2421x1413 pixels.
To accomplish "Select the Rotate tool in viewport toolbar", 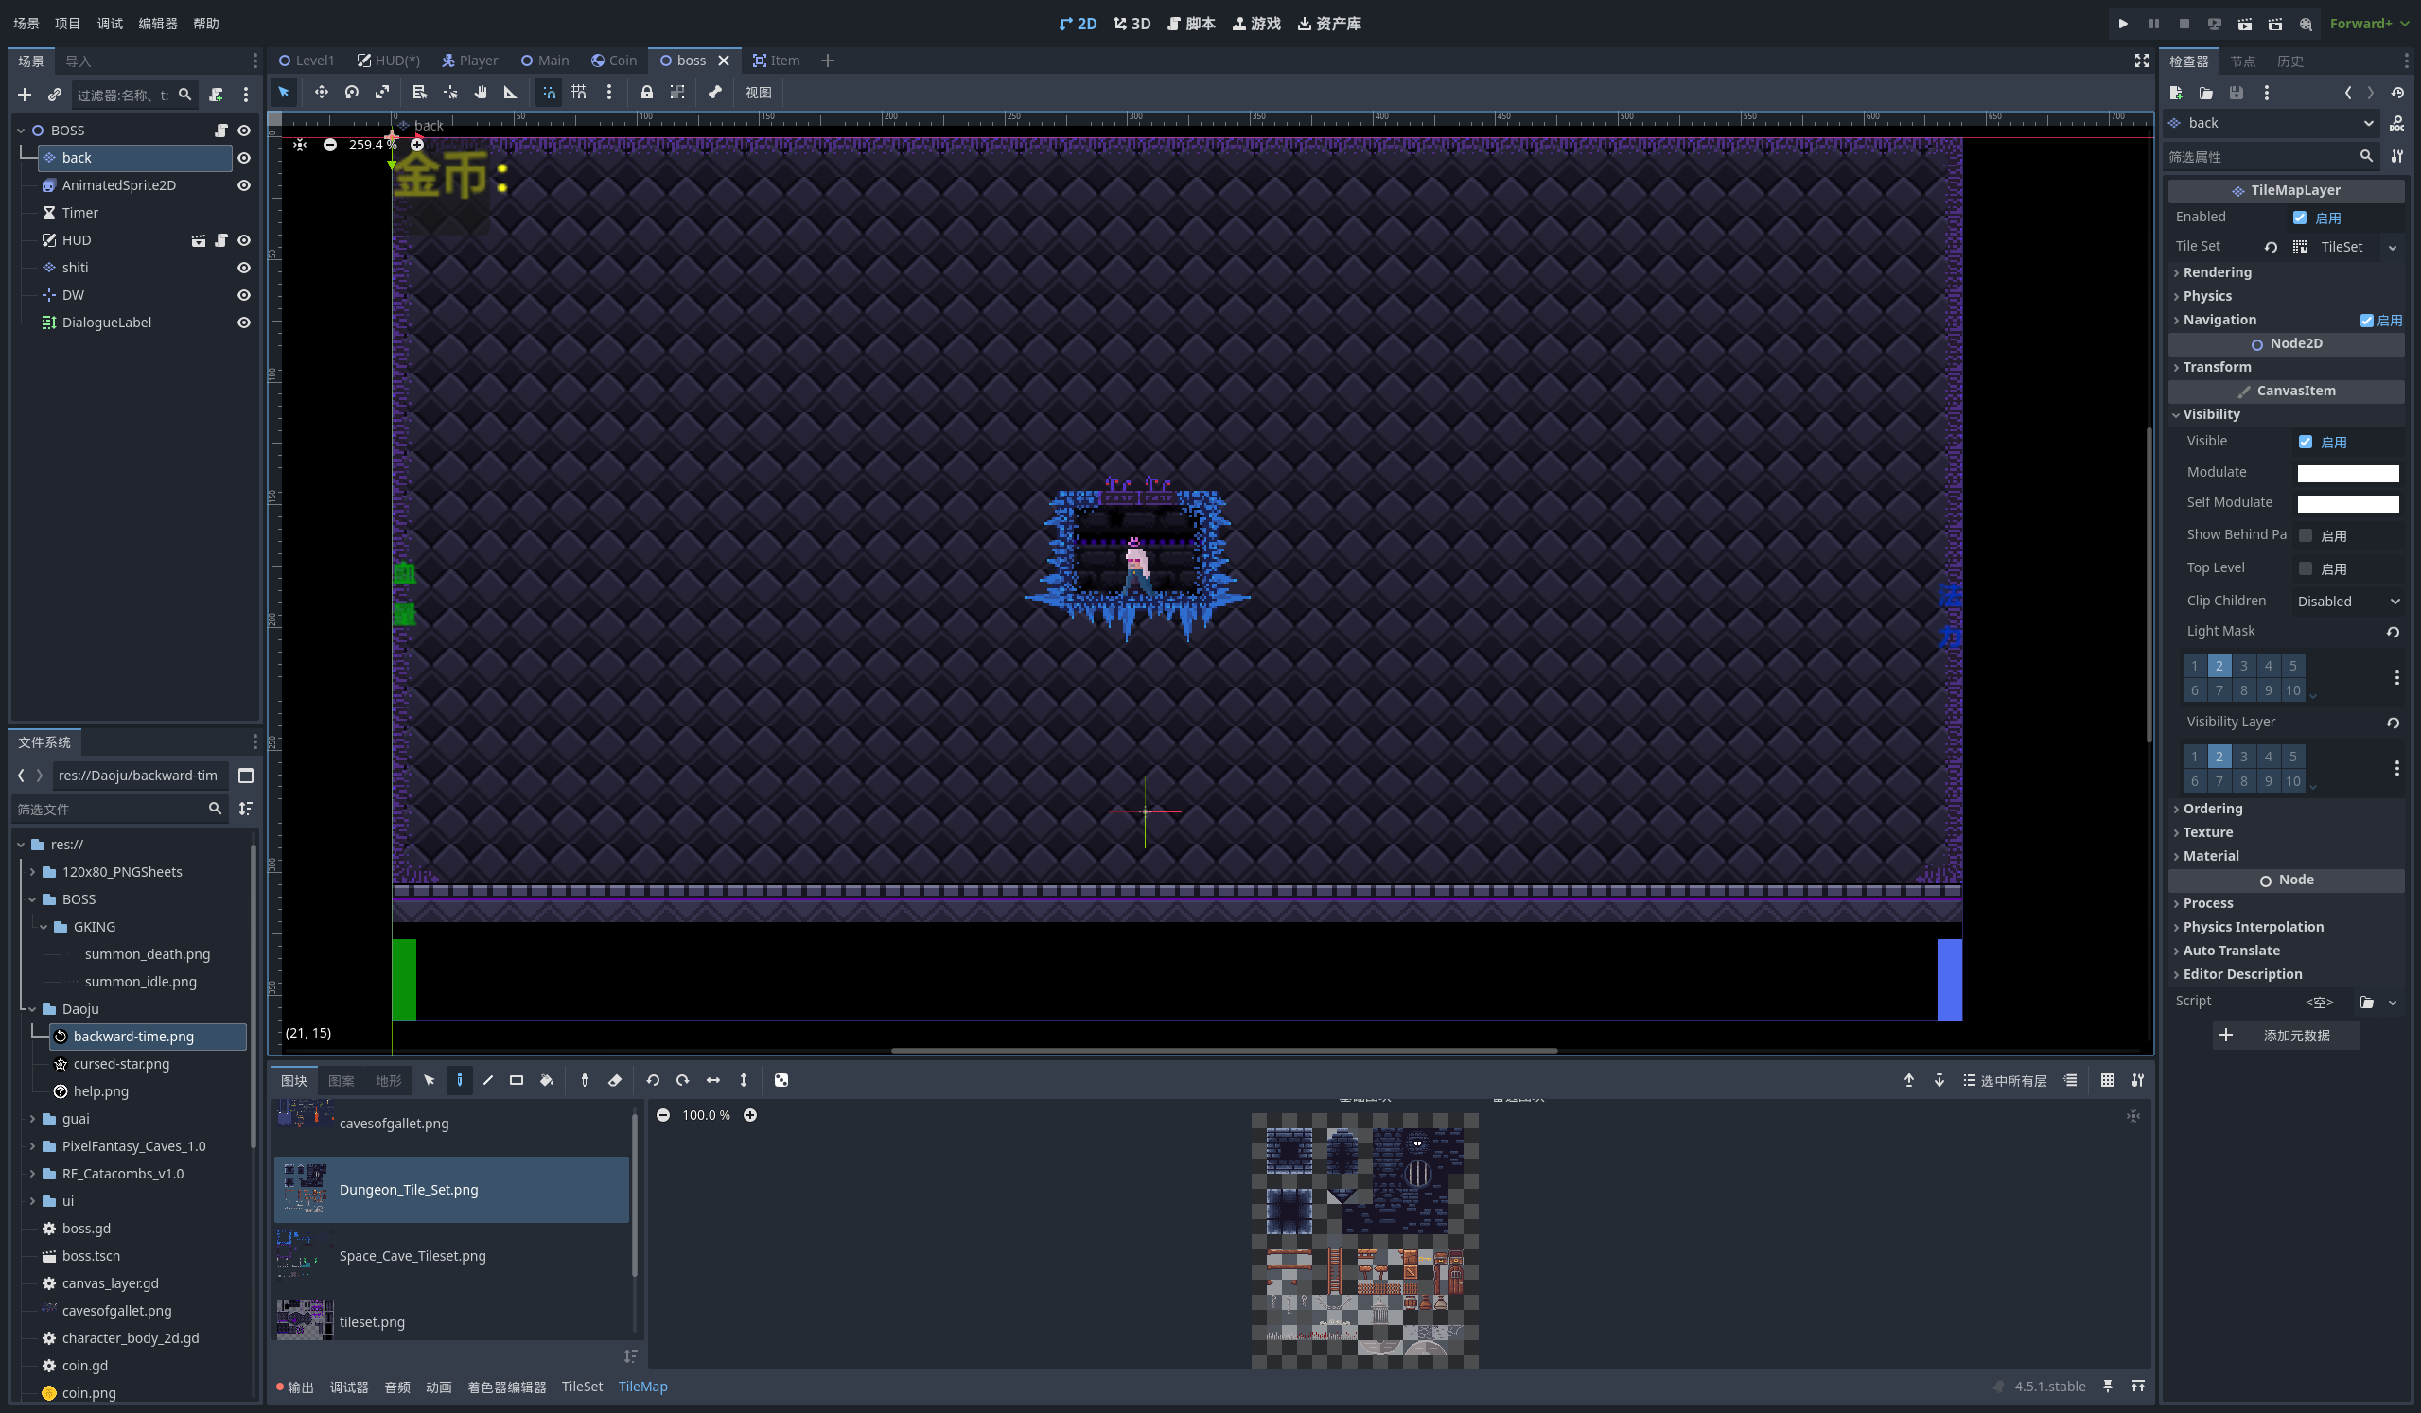I will pyautogui.click(x=352, y=93).
